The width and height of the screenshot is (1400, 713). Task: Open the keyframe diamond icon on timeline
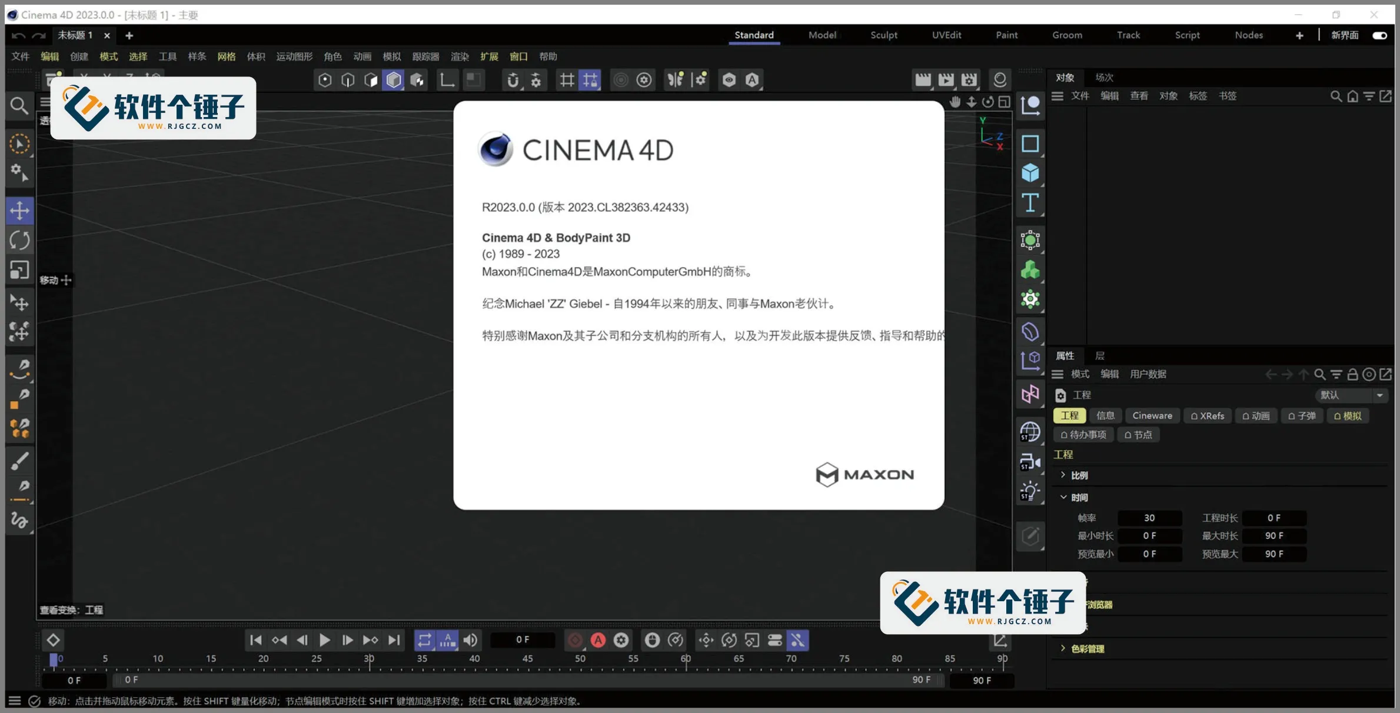click(x=53, y=640)
